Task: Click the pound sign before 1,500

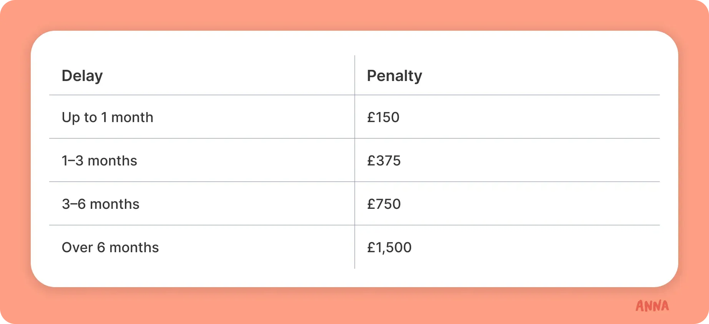Action: click(x=371, y=247)
